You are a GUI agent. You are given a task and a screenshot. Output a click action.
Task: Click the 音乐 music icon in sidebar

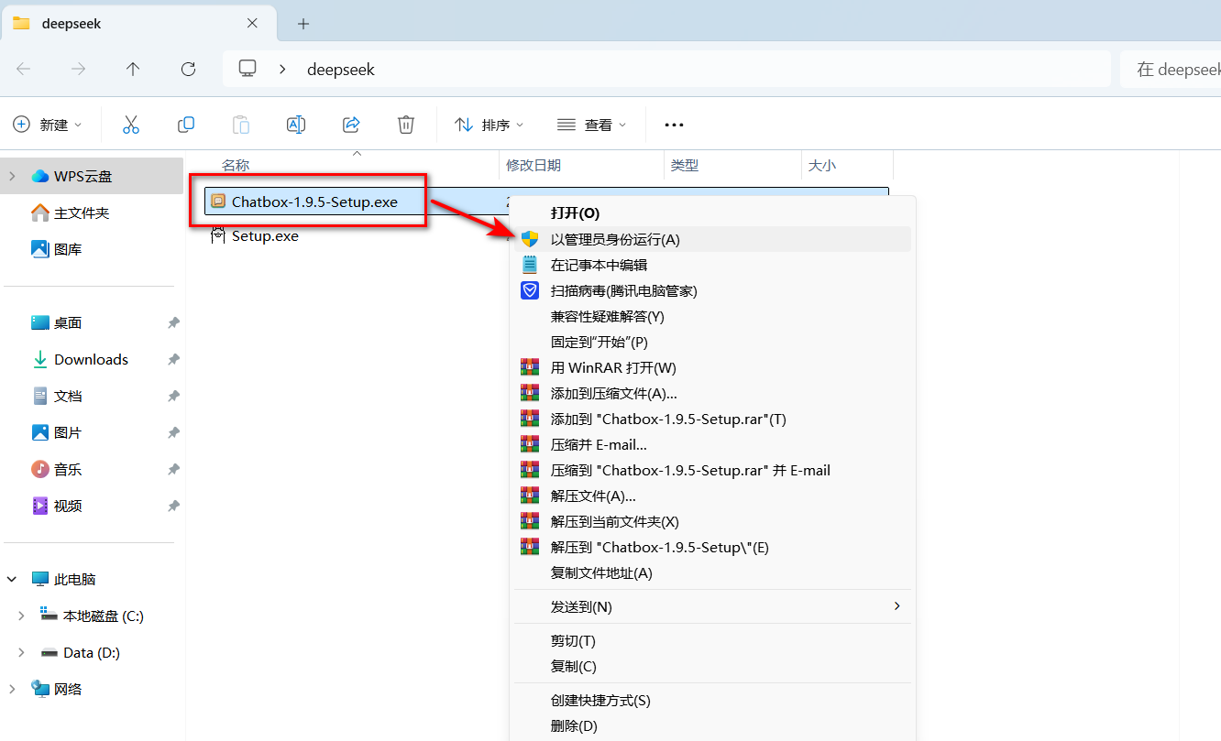tap(40, 469)
